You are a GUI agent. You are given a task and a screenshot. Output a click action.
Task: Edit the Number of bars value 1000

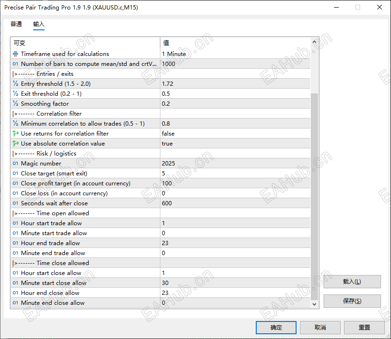click(x=235, y=64)
